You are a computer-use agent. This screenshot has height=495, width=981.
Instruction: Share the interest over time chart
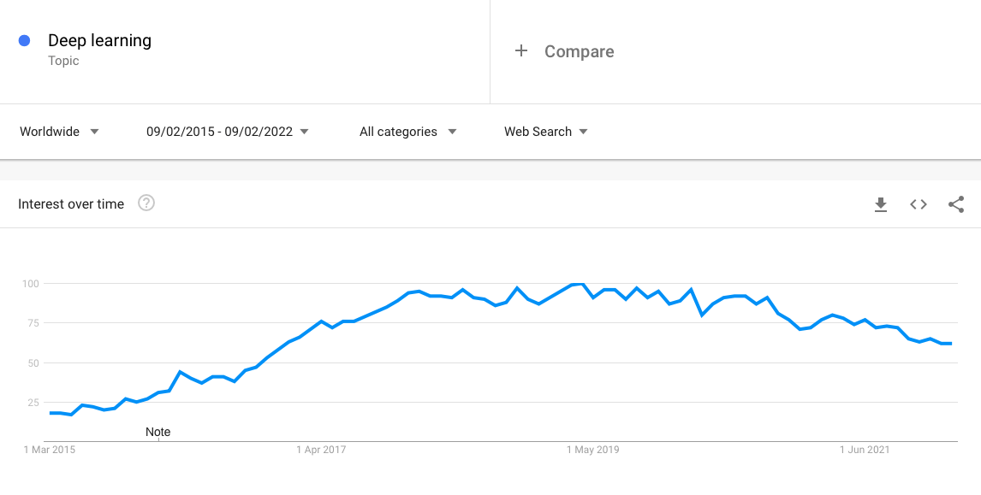956,204
